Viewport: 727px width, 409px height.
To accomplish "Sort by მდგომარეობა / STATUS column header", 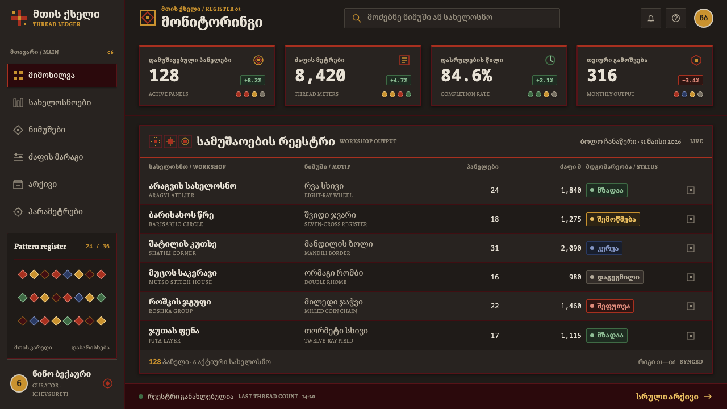I will point(622,167).
